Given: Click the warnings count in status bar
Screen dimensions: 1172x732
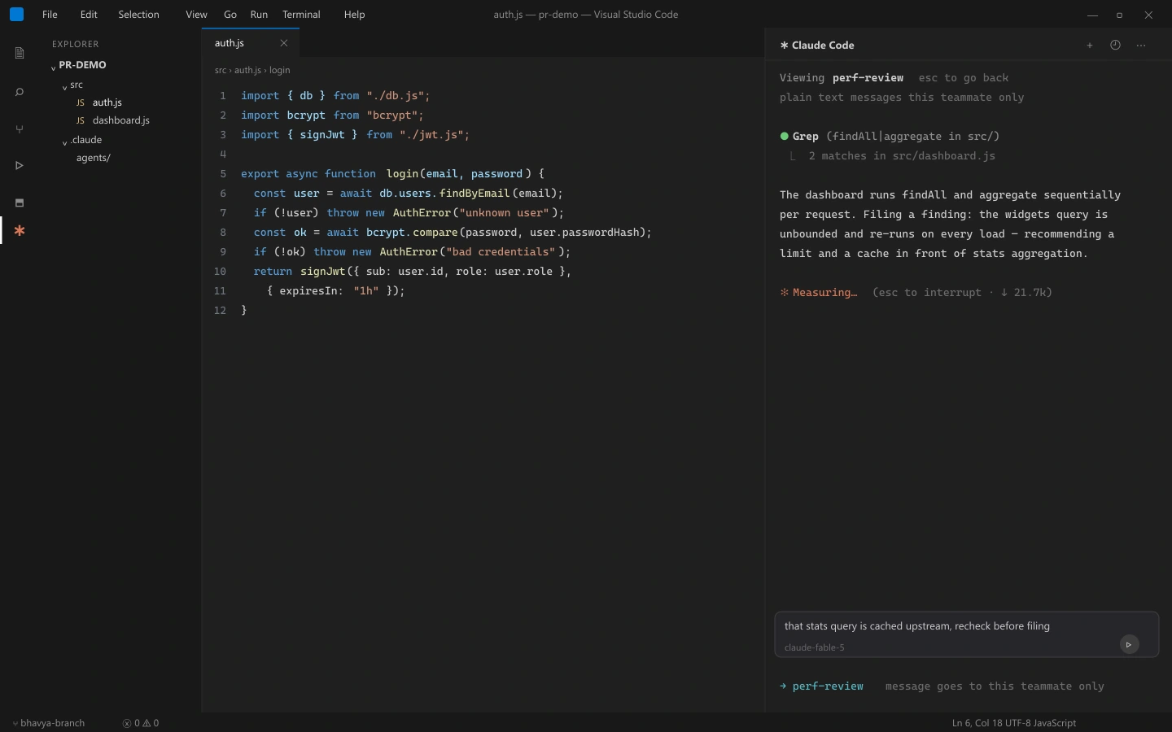Looking at the screenshot, I should (151, 723).
